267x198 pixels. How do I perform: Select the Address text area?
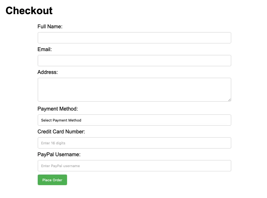[134, 89]
